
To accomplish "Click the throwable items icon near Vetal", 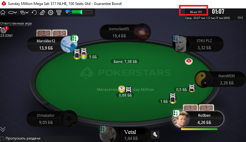I will point(155,135).
